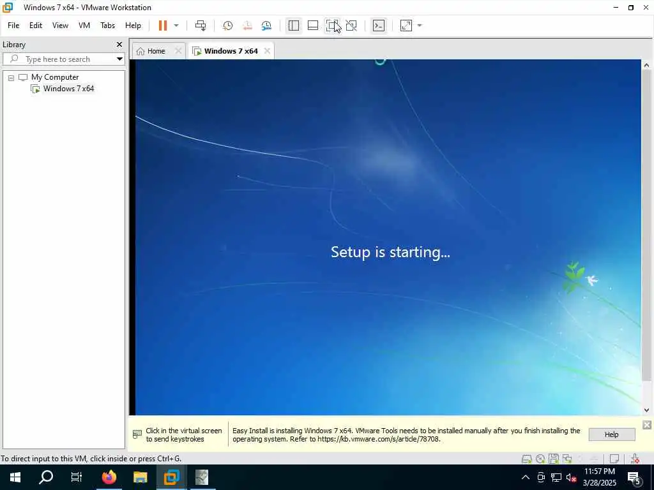Open the library search filter dropdown
This screenshot has width=654, height=490.
119,59
